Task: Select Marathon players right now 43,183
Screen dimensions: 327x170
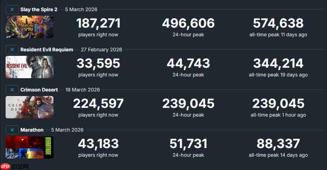Action: (99, 143)
